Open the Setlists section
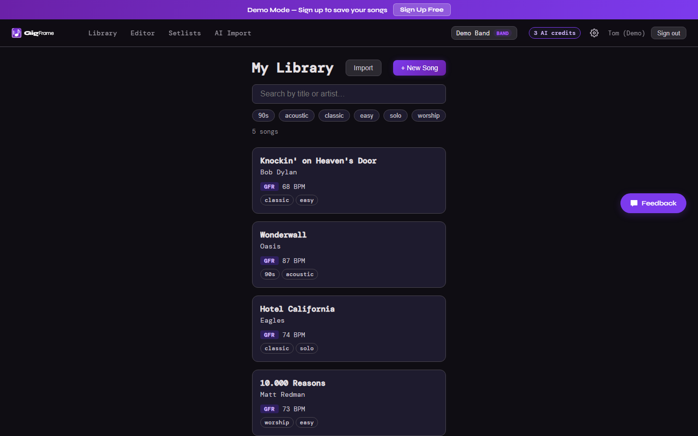Screen dimensions: 698x436 coord(185,33)
